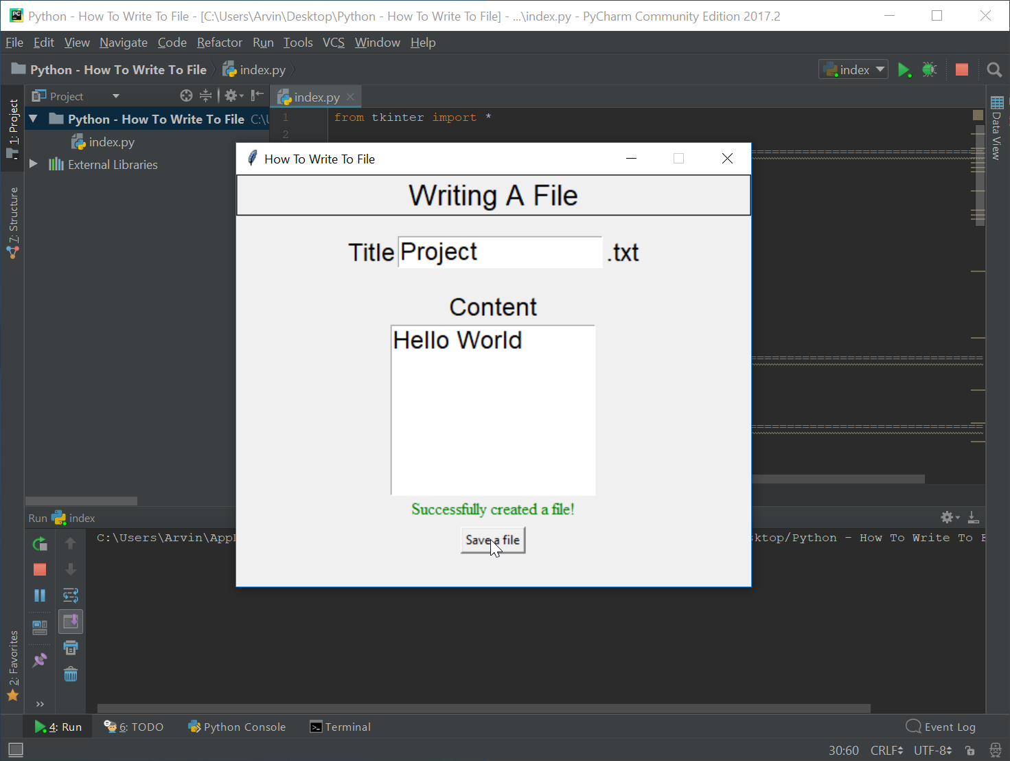1010x761 pixels.
Task: Run the index configuration with green play icon
Action: 904,70
